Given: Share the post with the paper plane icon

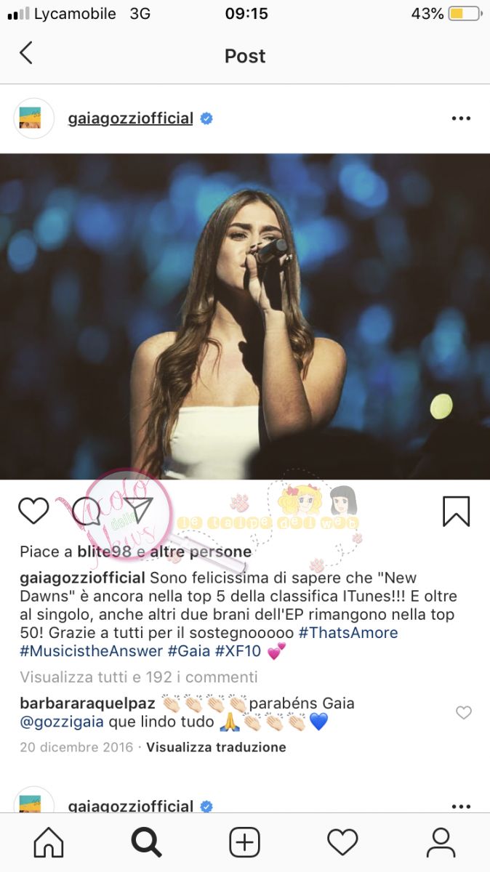Looking at the screenshot, I should pyautogui.click(x=137, y=511).
